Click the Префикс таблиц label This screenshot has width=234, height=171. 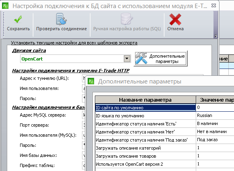tap(37, 165)
